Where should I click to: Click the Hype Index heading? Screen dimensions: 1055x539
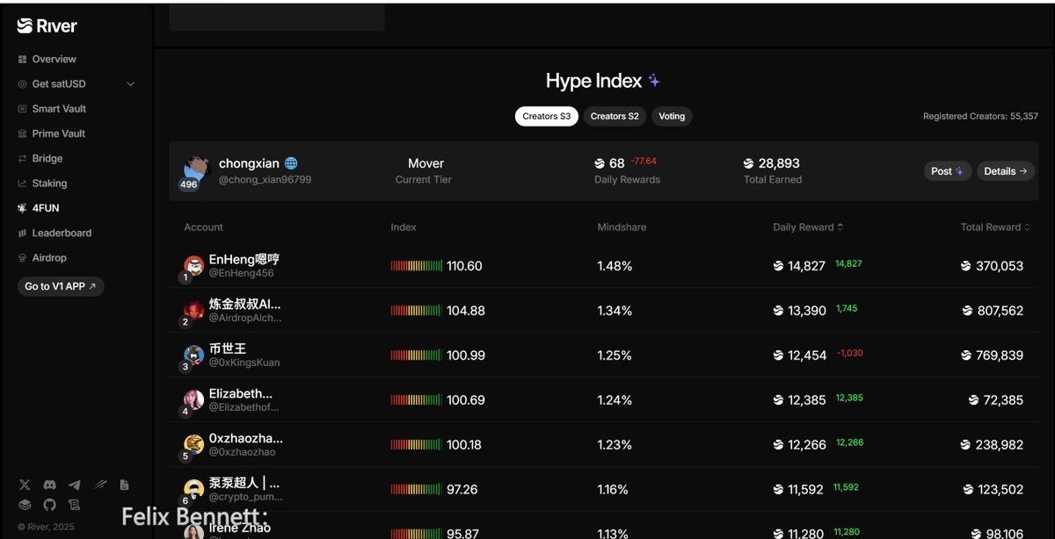click(594, 81)
